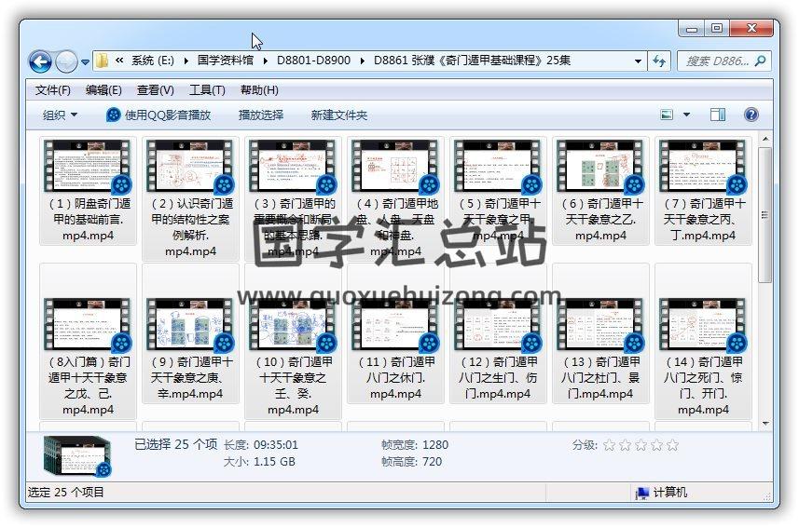Open the 工具(T) menu
This screenshot has width=799, height=528.
(x=207, y=90)
